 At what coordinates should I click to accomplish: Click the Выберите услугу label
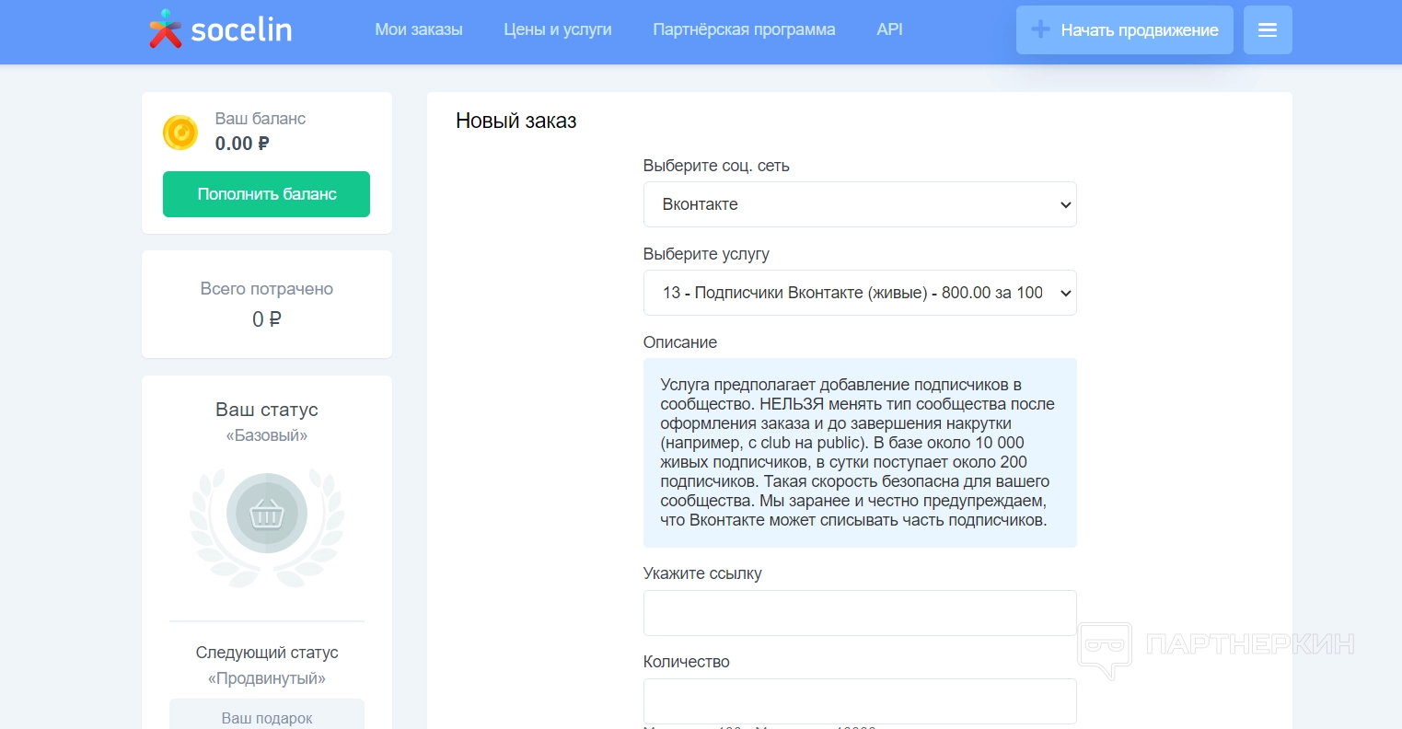[706, 254]
